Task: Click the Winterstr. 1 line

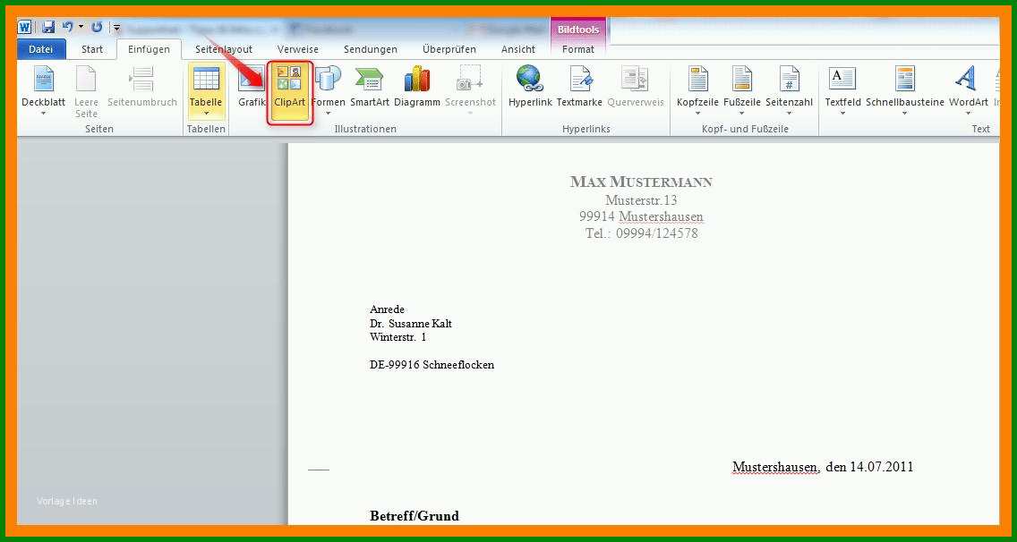Action: pos(398,337)
